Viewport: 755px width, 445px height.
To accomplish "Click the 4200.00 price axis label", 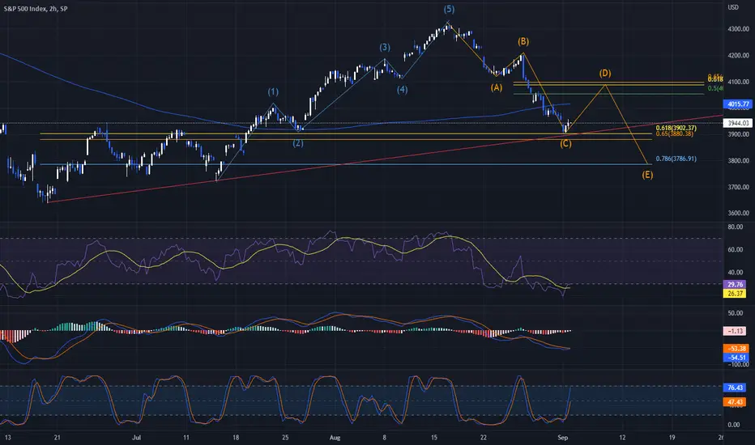I will [x=738, y=56].
